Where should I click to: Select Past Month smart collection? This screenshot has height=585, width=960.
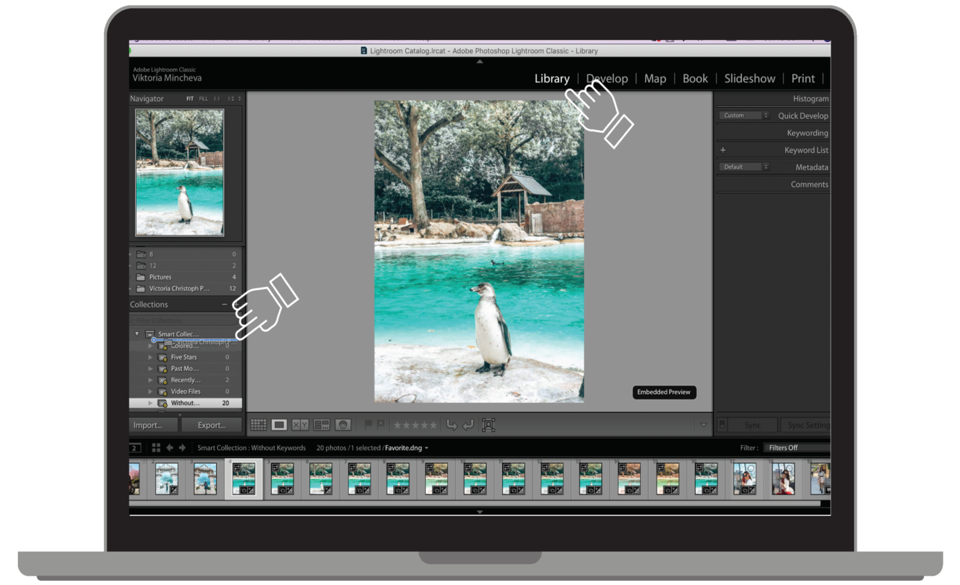click(185, 369)
